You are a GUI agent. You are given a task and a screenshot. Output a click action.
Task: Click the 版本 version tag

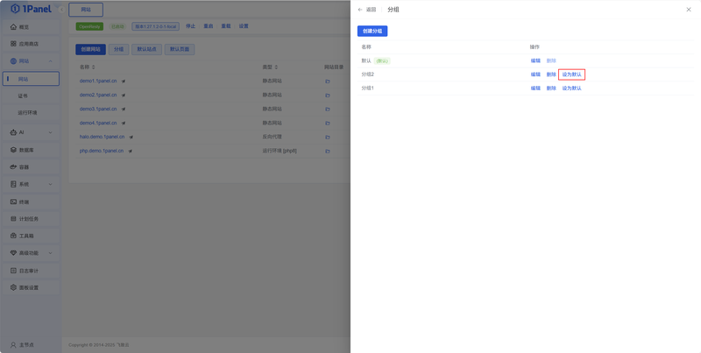click(x=156, y=26)
